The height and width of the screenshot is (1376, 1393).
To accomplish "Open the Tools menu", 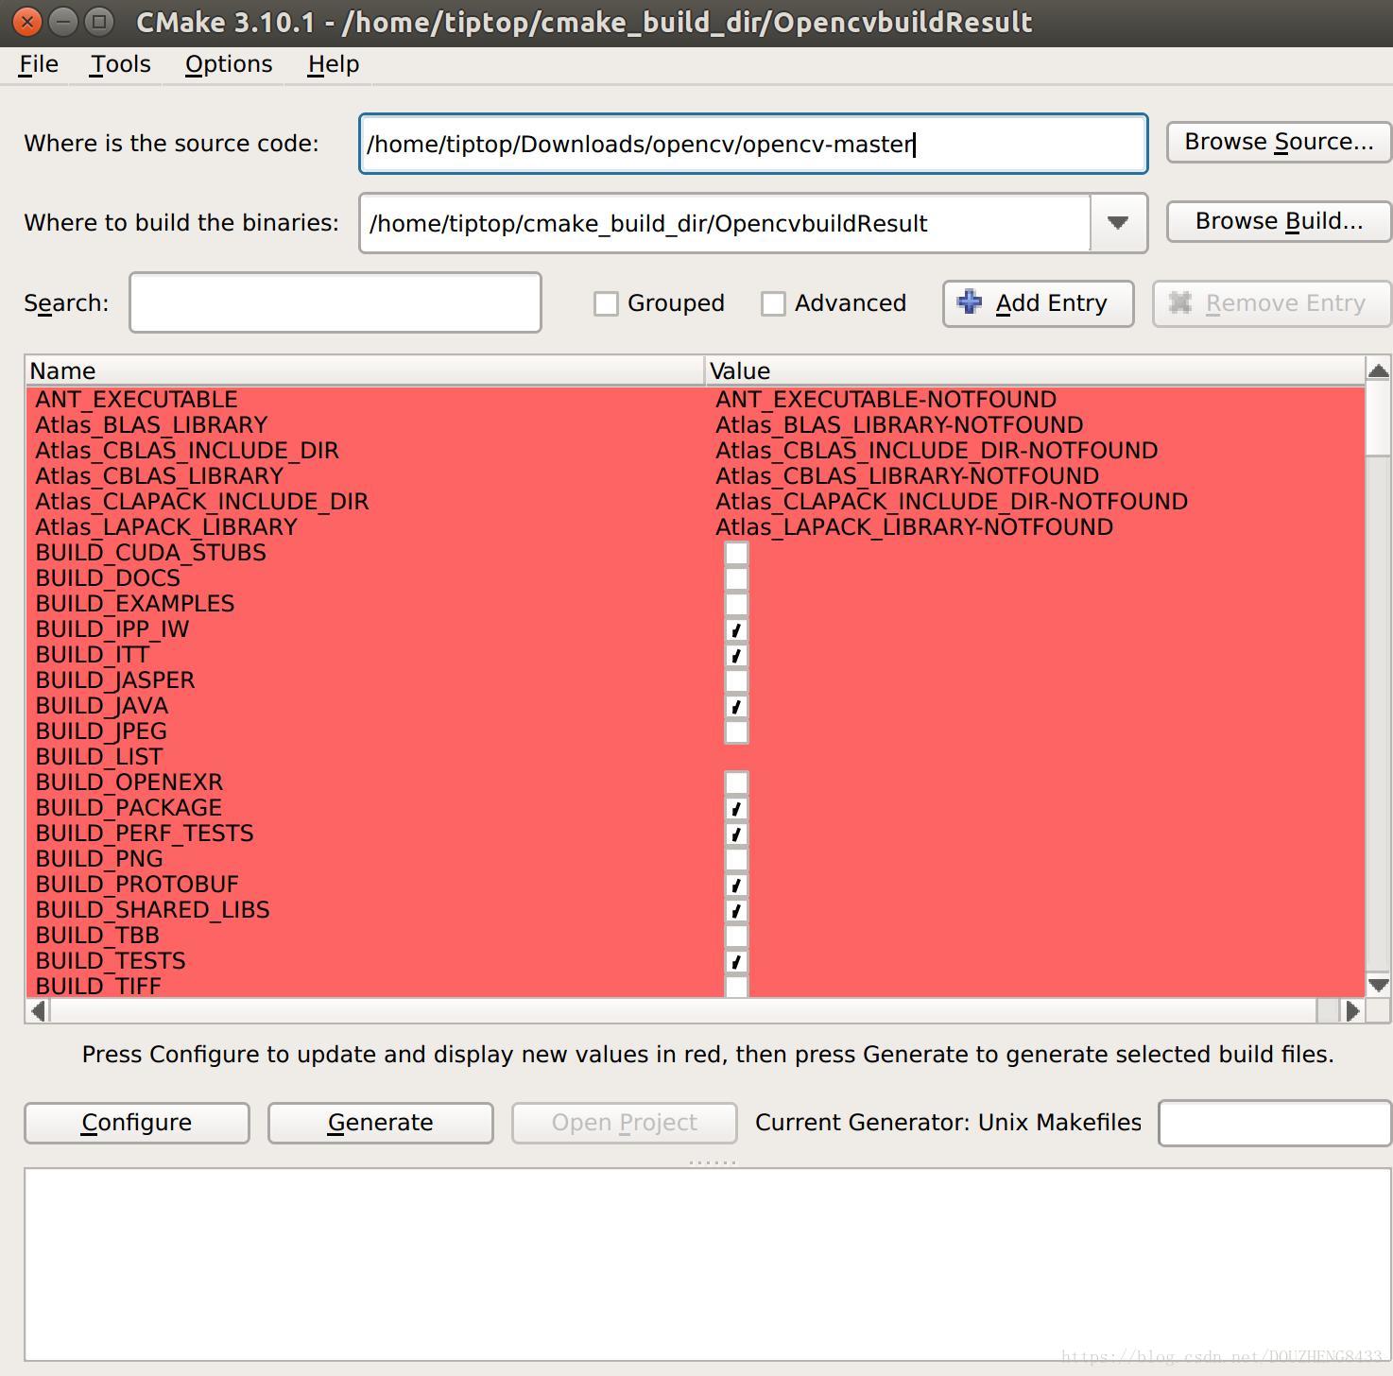I will pyautogui.click(x=120, y=64).
